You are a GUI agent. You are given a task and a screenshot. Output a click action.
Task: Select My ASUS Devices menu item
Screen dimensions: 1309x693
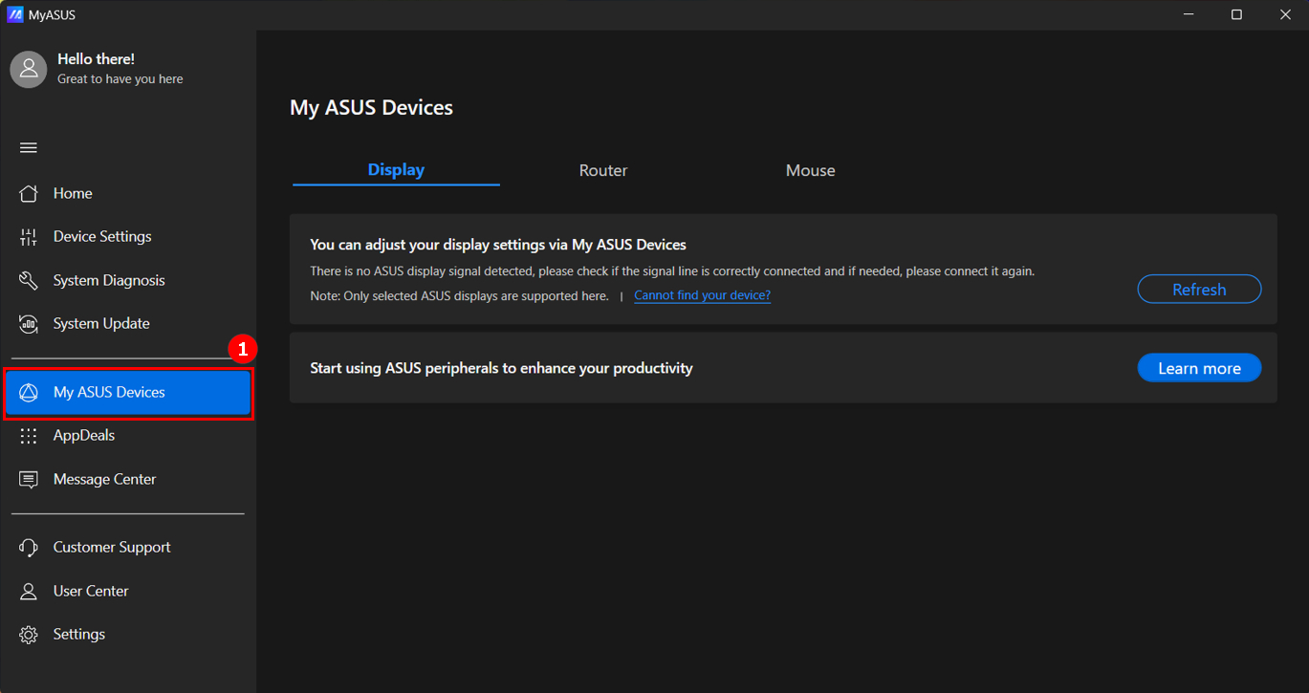[128, 392]
